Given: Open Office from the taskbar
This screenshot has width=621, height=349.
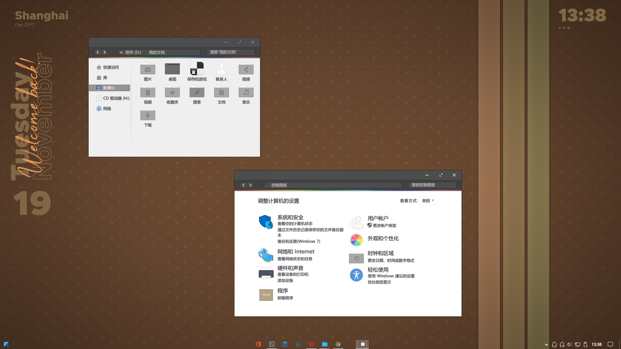Looking at the screenshot, I should 258,344.
